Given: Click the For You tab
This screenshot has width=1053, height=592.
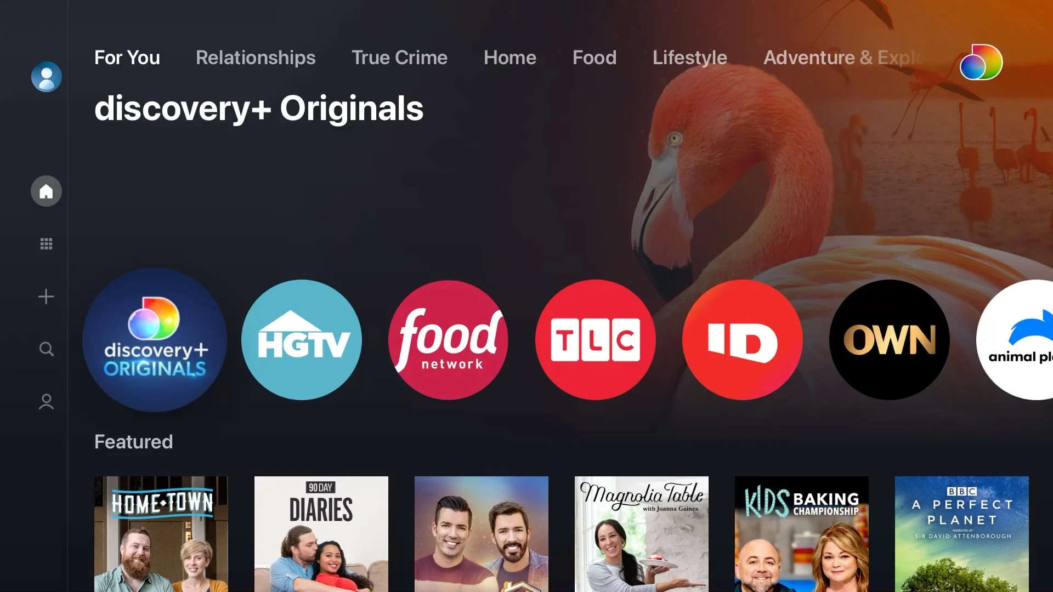Looking at the screenshot, I should [127, 57].
